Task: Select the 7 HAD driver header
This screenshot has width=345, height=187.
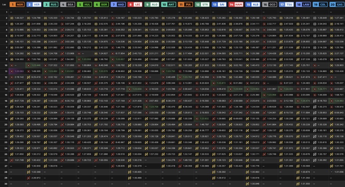Action: click(x=118, y=4)
